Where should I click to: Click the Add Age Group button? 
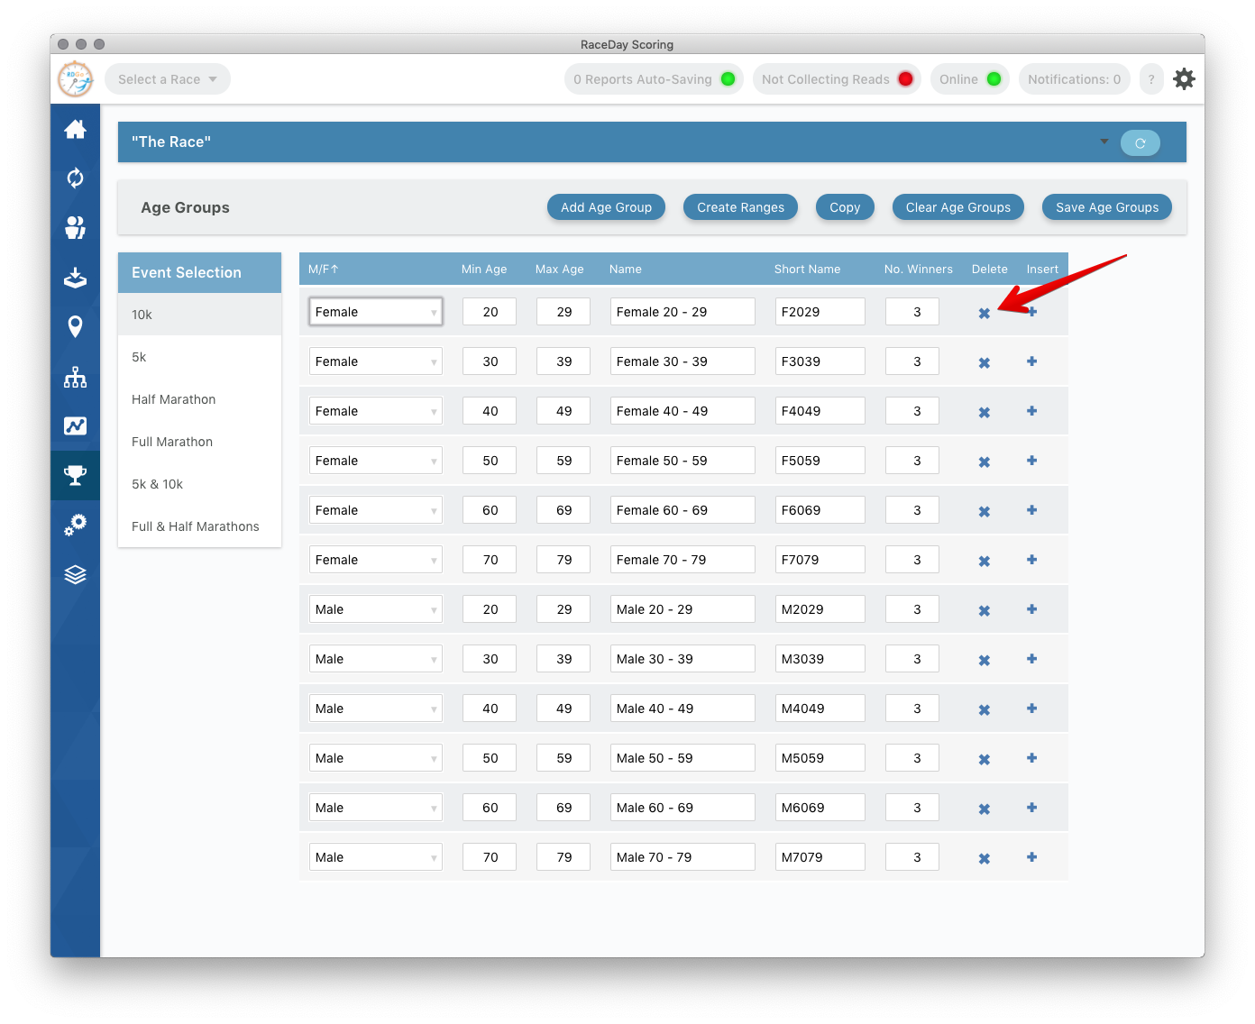pyautogui.click(x=606, y=207)
